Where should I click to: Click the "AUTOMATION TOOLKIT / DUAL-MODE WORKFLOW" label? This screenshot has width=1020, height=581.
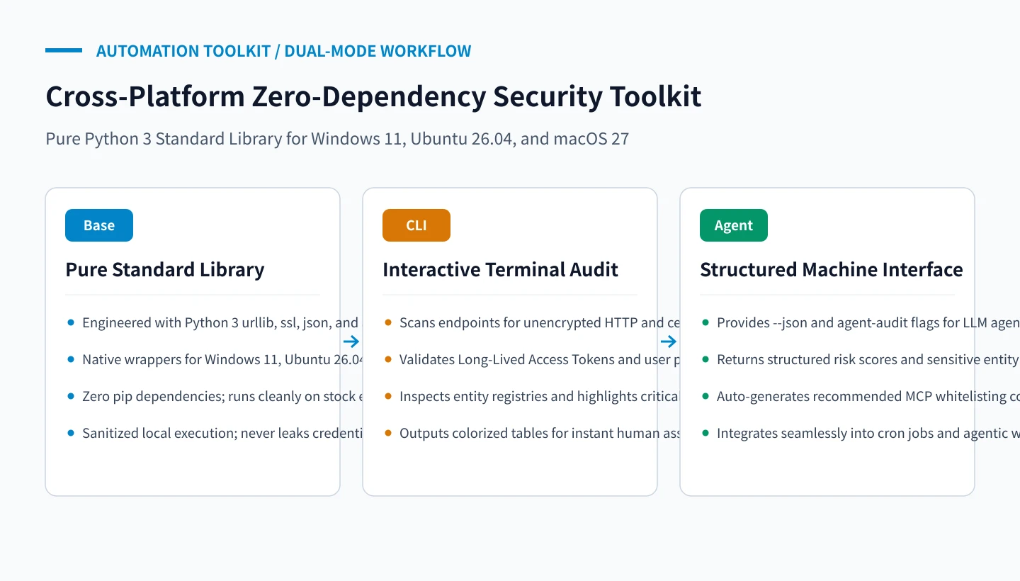tap(283, 51)
